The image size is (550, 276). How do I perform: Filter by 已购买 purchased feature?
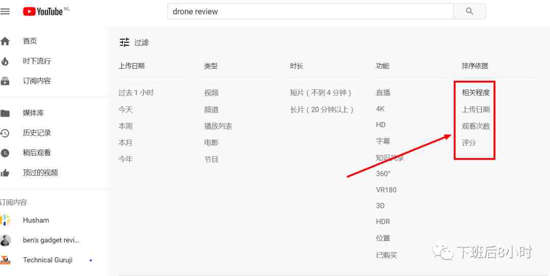tap(387, 255)
